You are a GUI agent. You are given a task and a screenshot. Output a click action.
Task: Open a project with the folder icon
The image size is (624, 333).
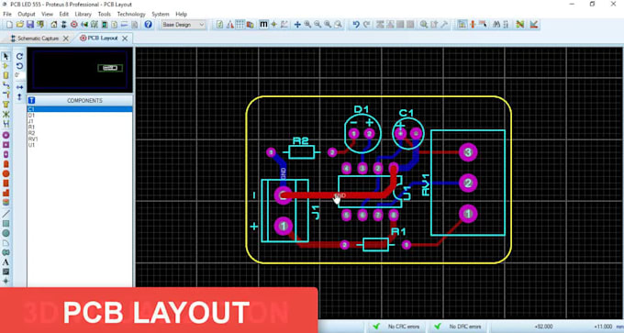[20, 25]
